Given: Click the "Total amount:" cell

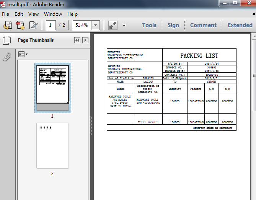Looking at the screenshot, I should pyautogui.click(x=148, y=122).
